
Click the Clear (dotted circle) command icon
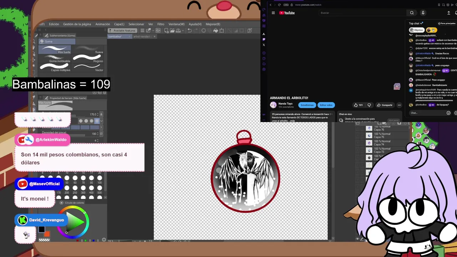point(204,31)
